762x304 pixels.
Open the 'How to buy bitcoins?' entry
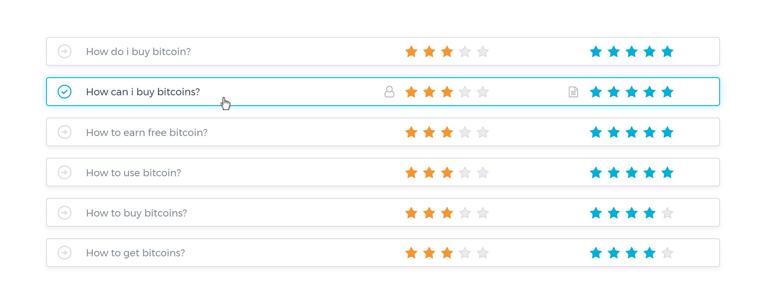(136, 212)
